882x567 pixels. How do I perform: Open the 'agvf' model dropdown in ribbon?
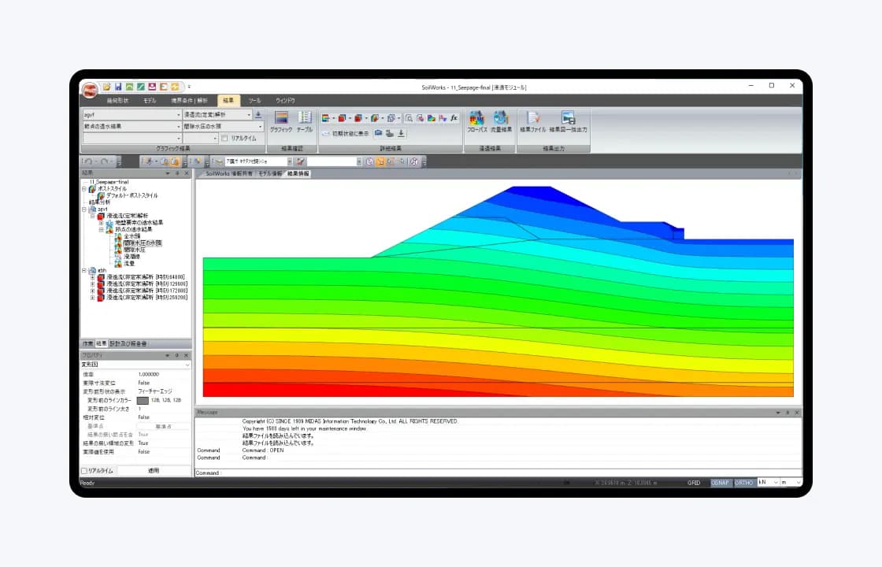pos(132,115)
